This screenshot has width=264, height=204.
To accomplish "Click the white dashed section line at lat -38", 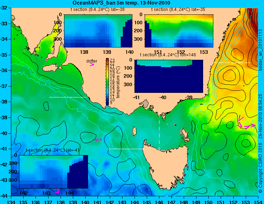I will [68, 97].
